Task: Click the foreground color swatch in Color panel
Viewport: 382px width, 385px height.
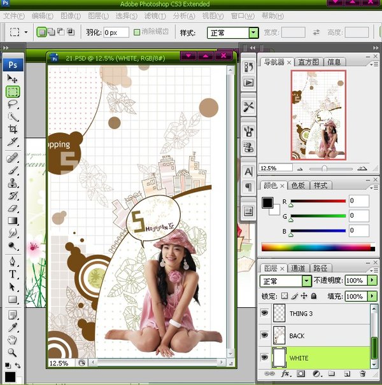Action: click(x=267, y=204)
